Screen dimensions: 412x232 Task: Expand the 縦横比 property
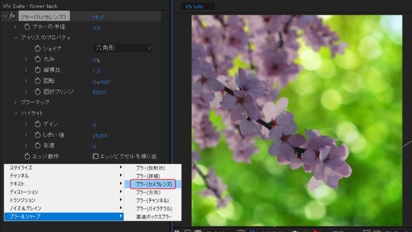click(26, 70)
